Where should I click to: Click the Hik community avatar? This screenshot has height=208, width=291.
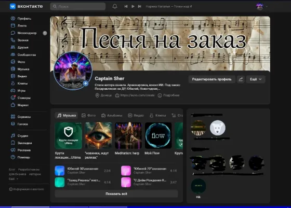point(199,186)
